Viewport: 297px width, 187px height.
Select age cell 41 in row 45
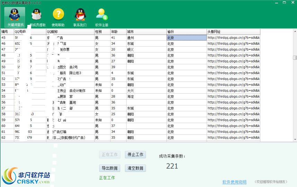pyautogui.click(x=118, y=38)
